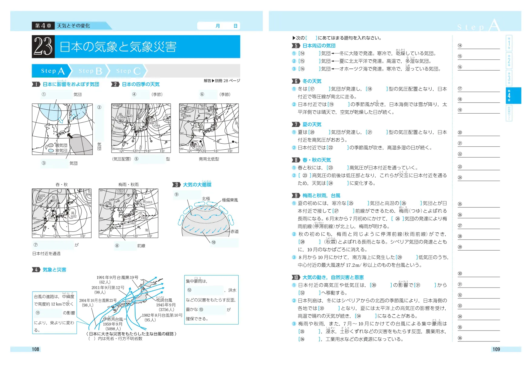Select highlighted chapter 4 side tab
The width and height of the screenshot is (532, 376).
click(x=513, y=95)
